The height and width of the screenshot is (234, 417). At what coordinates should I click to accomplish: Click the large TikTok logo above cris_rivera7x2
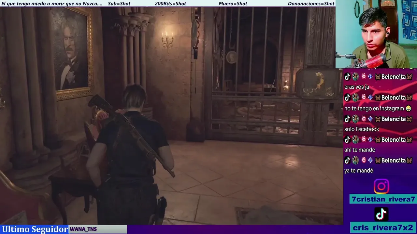pos(381,214)
